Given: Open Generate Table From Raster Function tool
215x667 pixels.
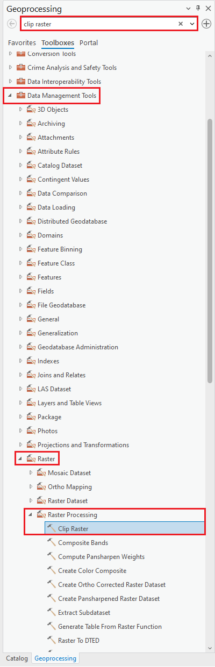Looking at the screenshot, I should pyautogui.click(x=110, y=627).
